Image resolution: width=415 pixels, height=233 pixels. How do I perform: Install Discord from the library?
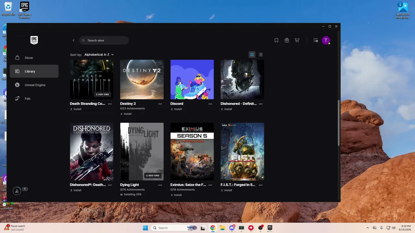point(176,109)
